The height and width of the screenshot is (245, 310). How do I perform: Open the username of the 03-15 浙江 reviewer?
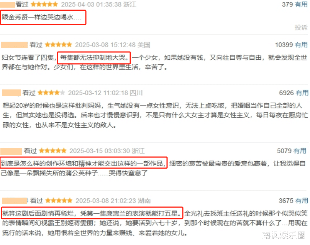click(11, 151)
